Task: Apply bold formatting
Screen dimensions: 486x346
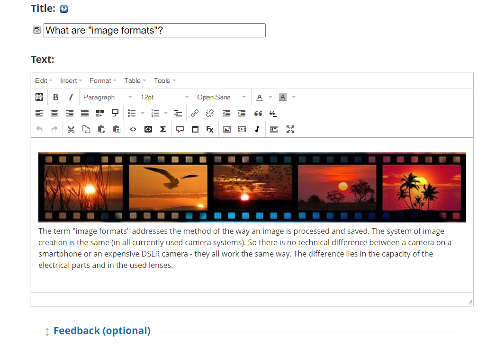Action: 56,97
